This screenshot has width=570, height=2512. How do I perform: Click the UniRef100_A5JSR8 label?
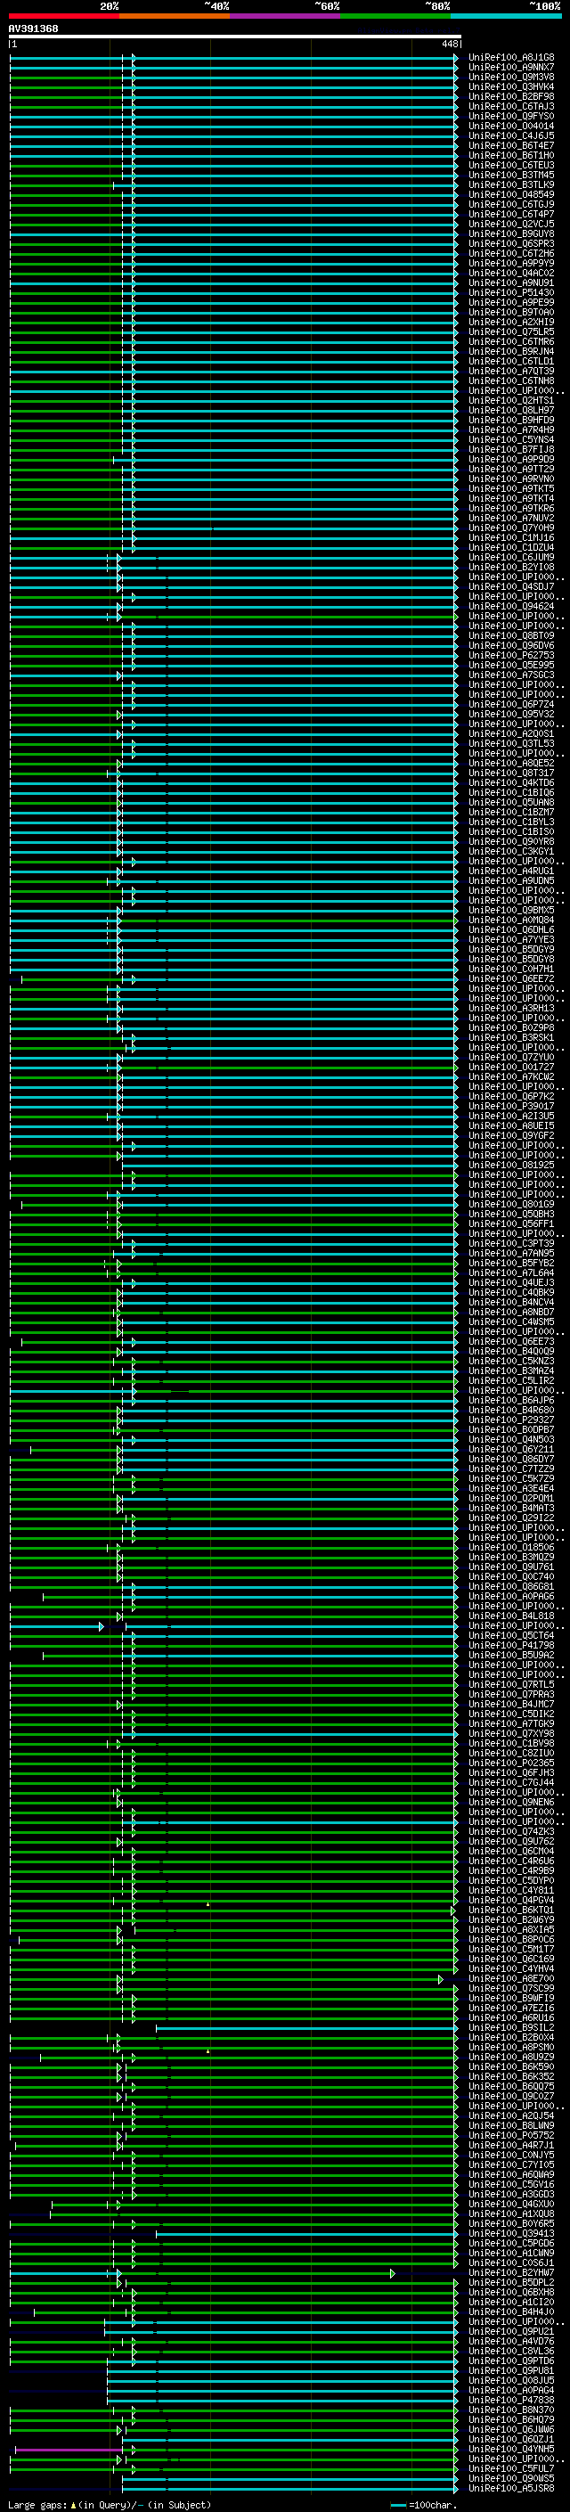(511, 2488)
